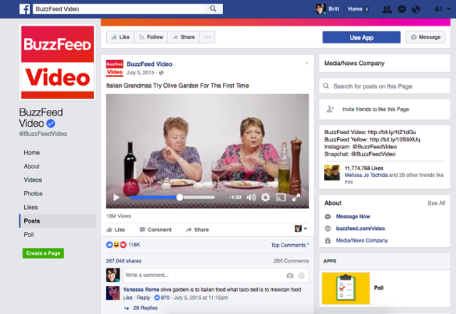The width and height of the screenshot is (456, 314).
Task: Click the post's BuzzFeed Video avatar thumbnail
Action: 115,69
